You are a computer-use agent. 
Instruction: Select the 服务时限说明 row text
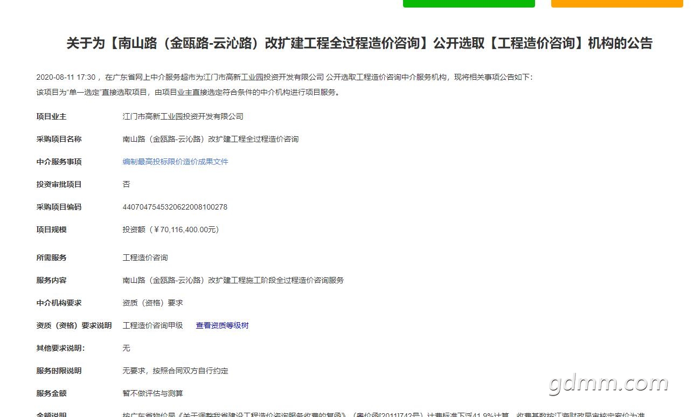pos(176,371)
